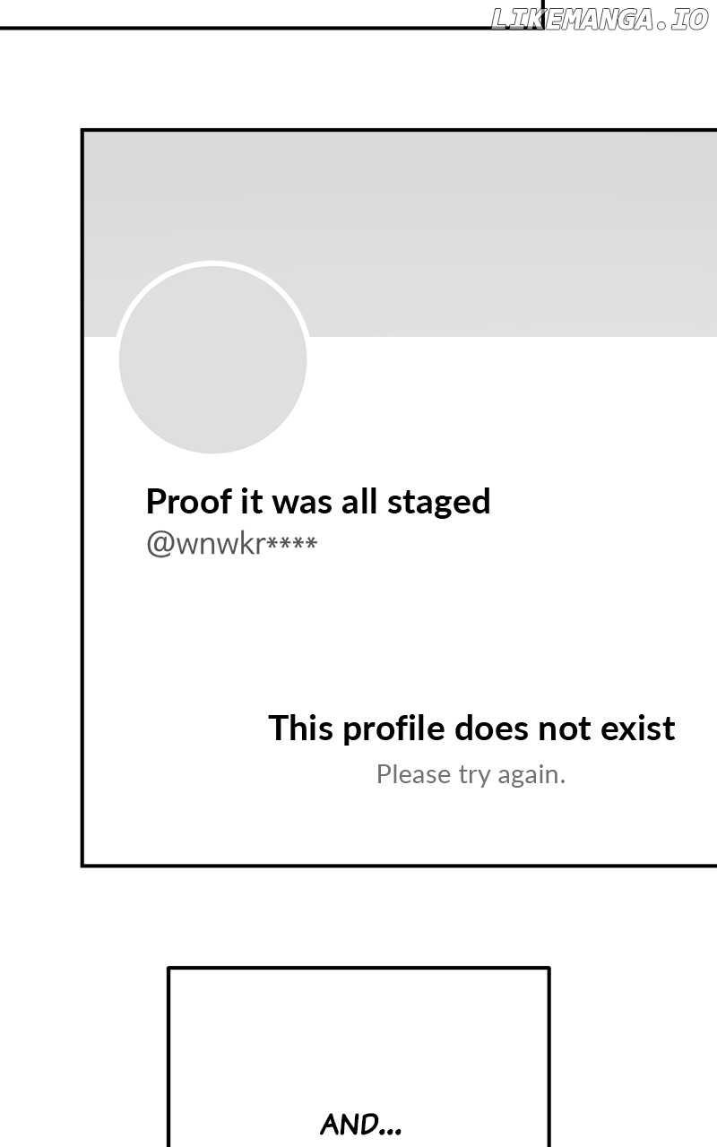Click the "@" symbol of the handle
This screenshot has height=1147, width=717.
(x=160, y=545)
